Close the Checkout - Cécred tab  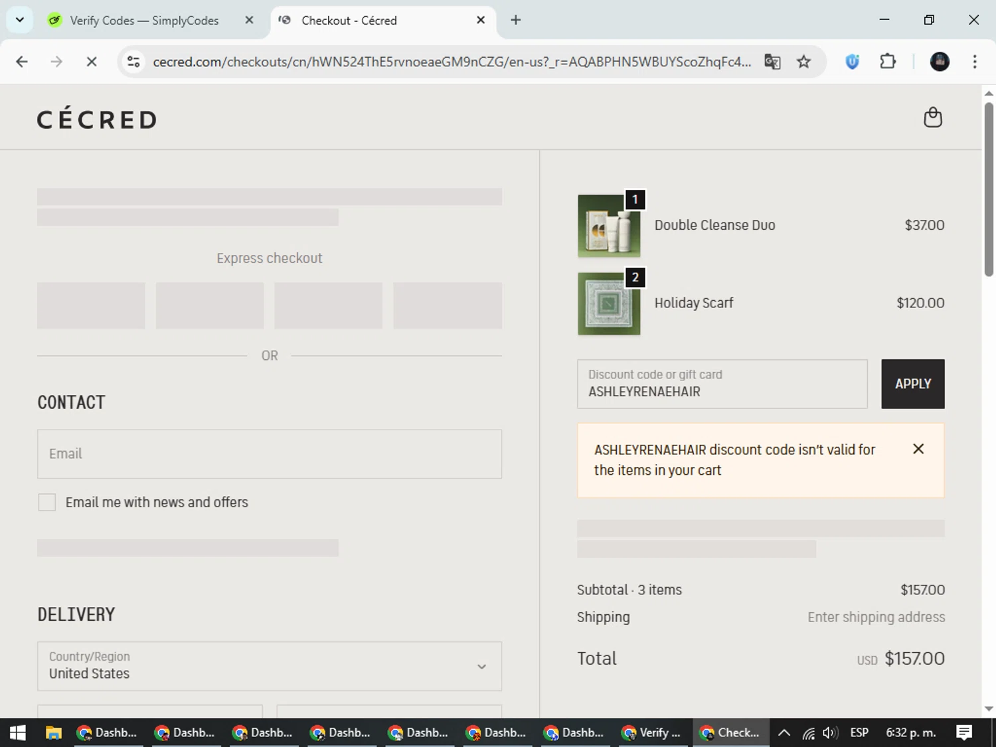coord(481,20)
